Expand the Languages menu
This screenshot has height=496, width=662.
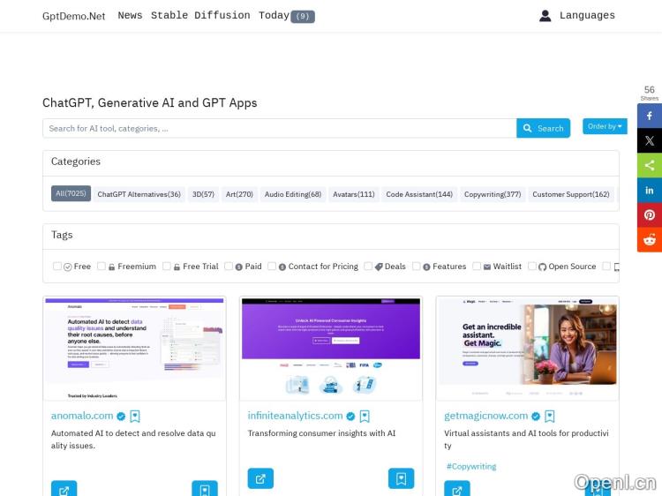[x=587, y=16]
